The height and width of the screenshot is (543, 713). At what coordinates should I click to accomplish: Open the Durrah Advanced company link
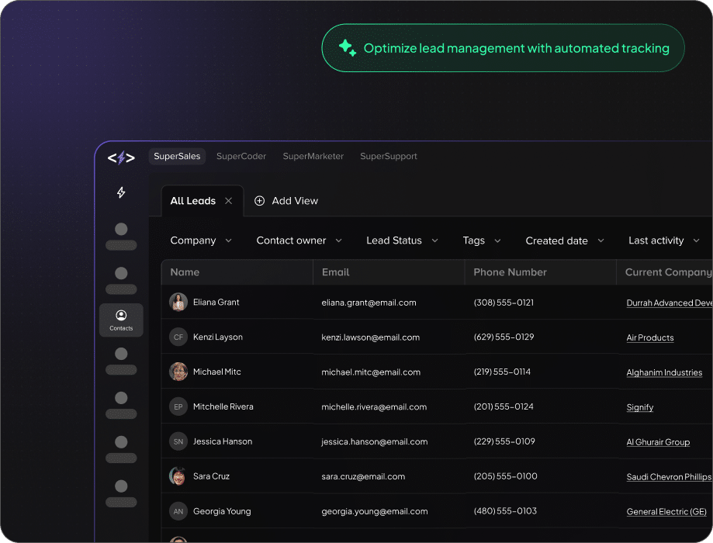[669, 303]
